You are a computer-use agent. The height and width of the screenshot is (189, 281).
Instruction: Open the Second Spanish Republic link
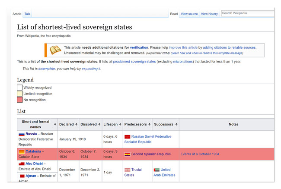tap(151, 154)
